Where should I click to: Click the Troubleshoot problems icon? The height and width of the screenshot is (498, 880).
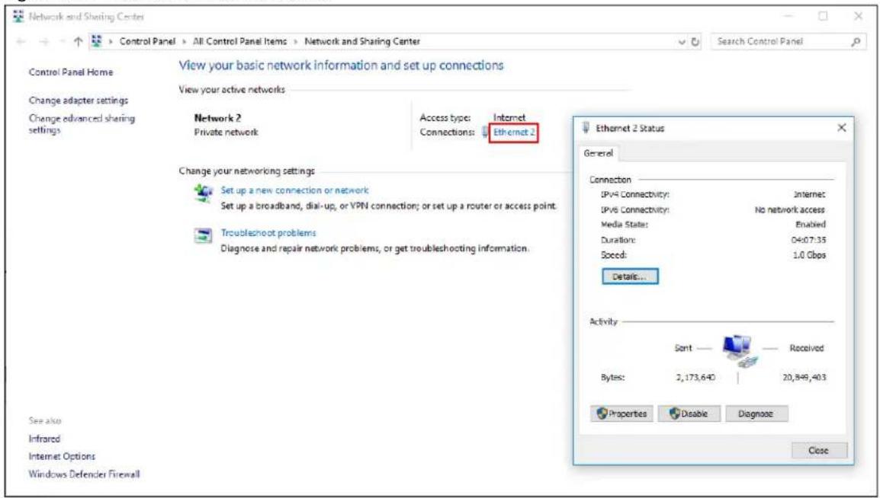(x=203, y=236)
